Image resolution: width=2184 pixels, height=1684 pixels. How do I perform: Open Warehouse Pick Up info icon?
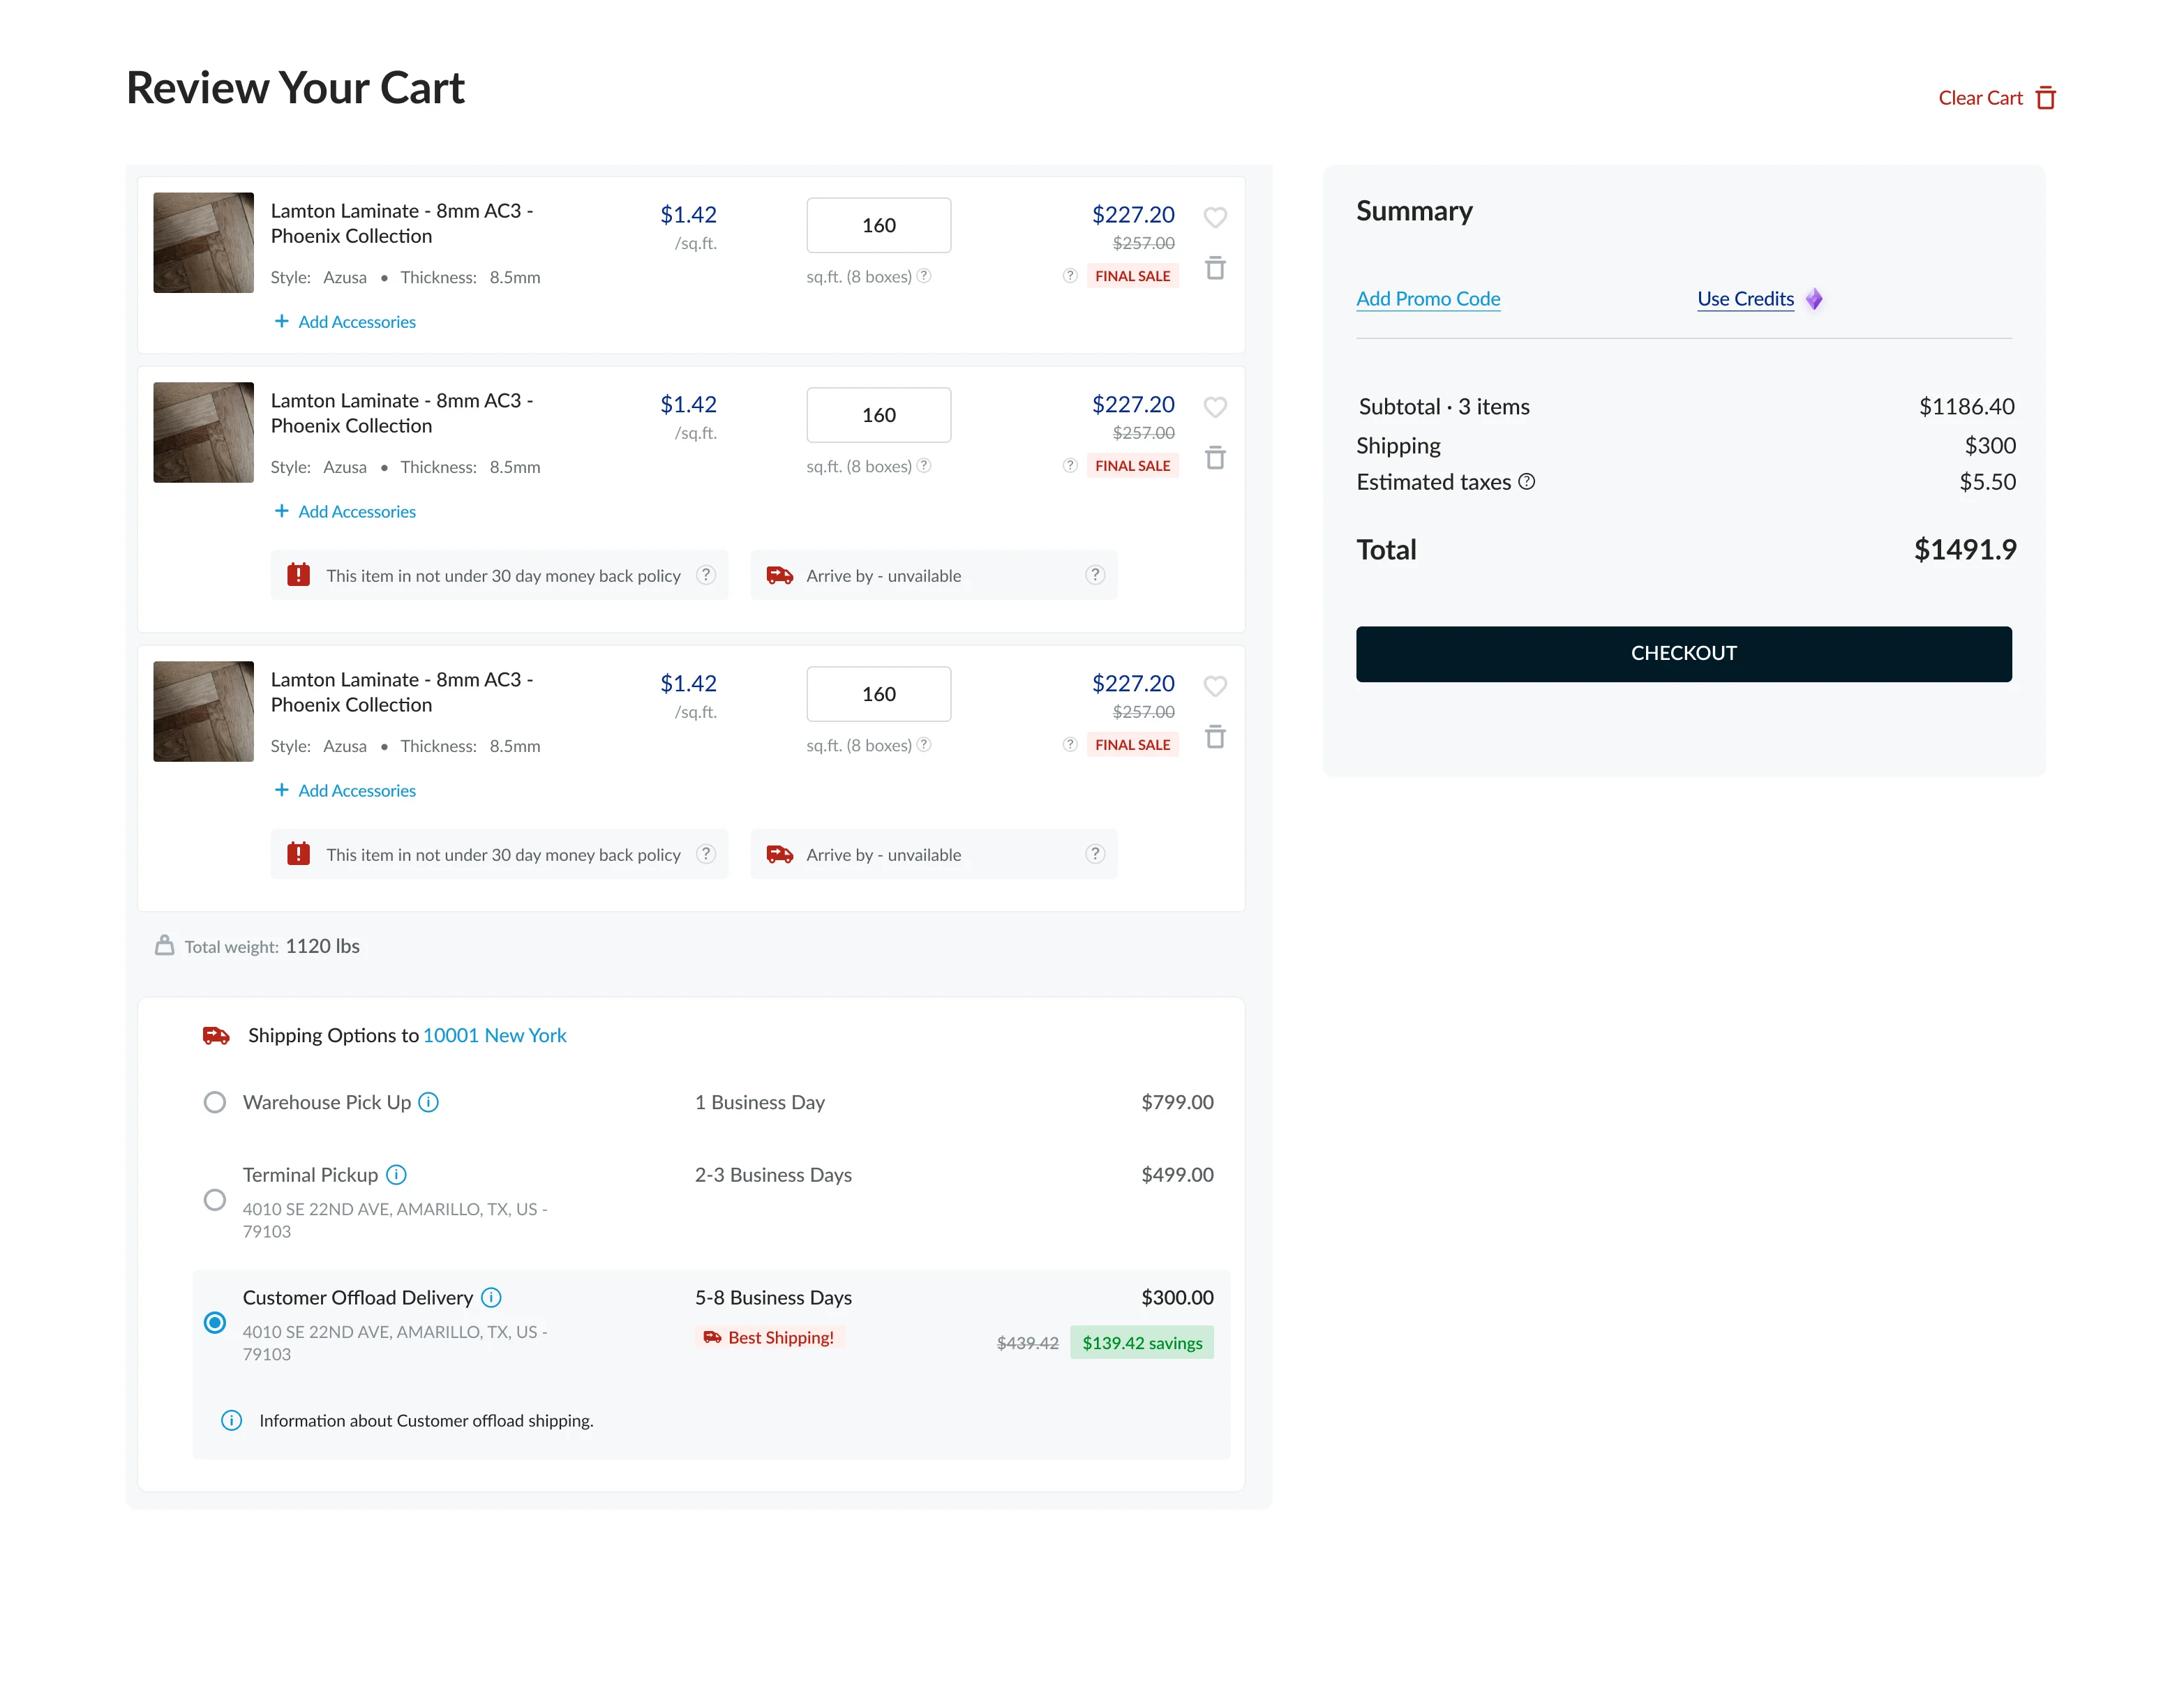click(x=428, y=1102)
